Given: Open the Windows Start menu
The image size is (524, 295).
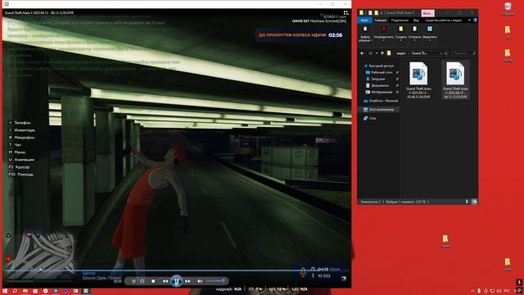Looking at the screenshot, I should [x=5, y=292].
